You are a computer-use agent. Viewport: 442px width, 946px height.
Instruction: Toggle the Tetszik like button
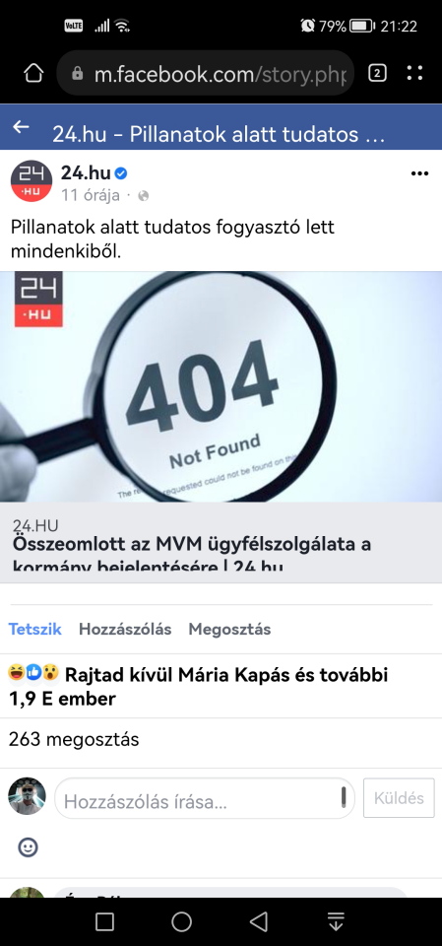[35, 630]
